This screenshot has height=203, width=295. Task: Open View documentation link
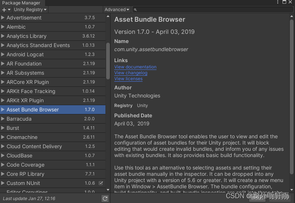135,67
